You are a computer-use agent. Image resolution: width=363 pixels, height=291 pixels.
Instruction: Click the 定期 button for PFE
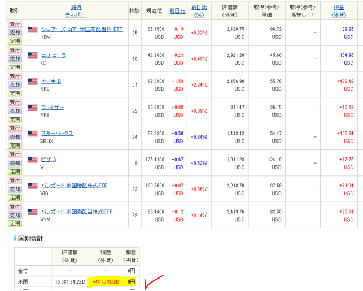[15, 119]
